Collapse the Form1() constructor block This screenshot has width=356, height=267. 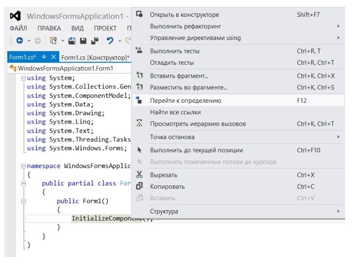point(23,201)
